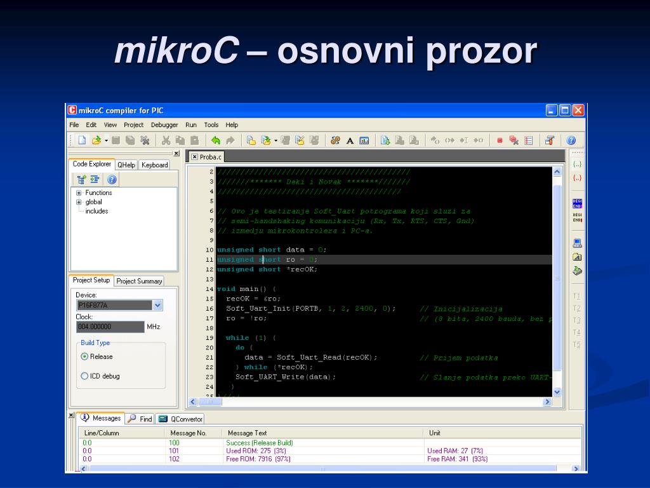Open the recent projects dropdown arrow

click(275, 140)
